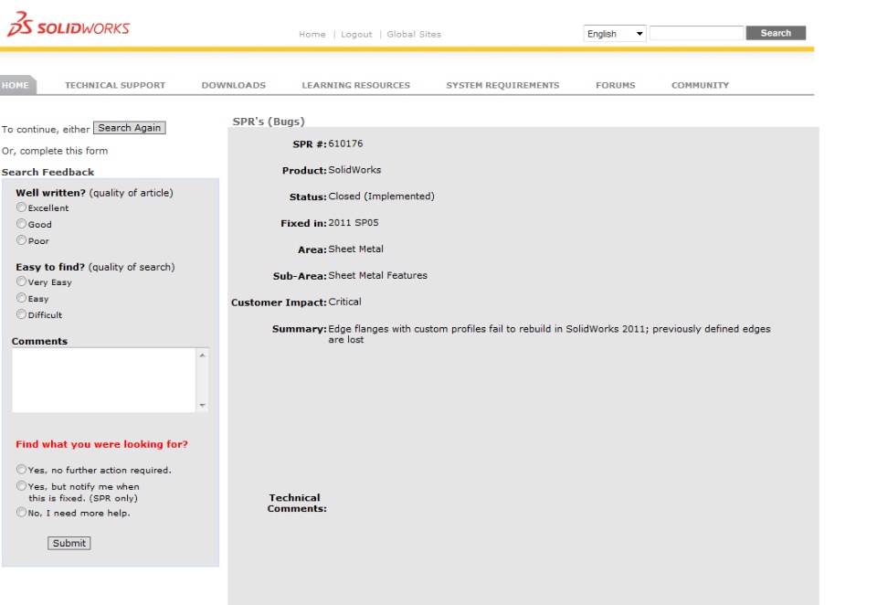
Task: Click the Search Again button
Action: (x=129, y=128)
